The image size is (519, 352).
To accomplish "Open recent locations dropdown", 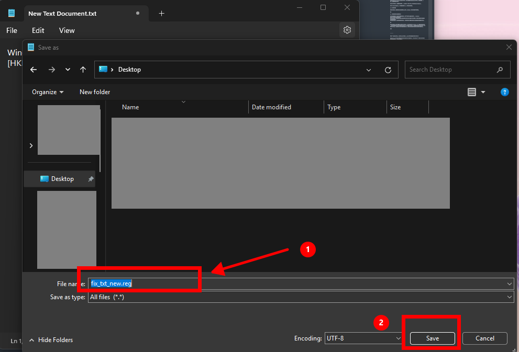I will pyautogui.click(x=68, y=70).
